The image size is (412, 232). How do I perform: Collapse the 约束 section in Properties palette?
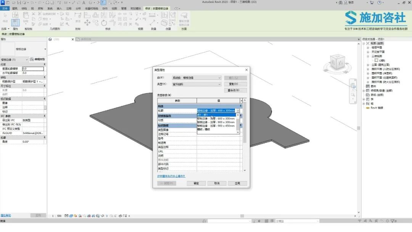44,64
